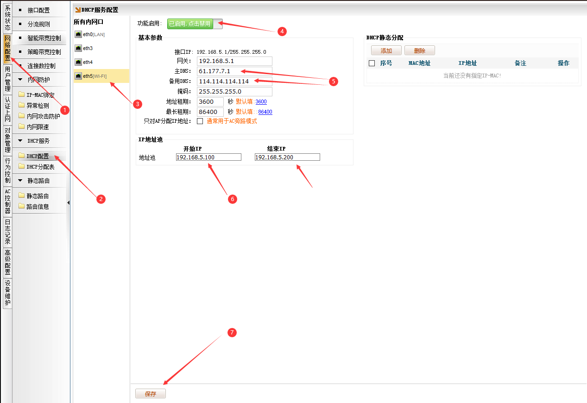Collapse the 内网防护 section
This screenshot has height=403, width=587.
(x=20, y=80)
